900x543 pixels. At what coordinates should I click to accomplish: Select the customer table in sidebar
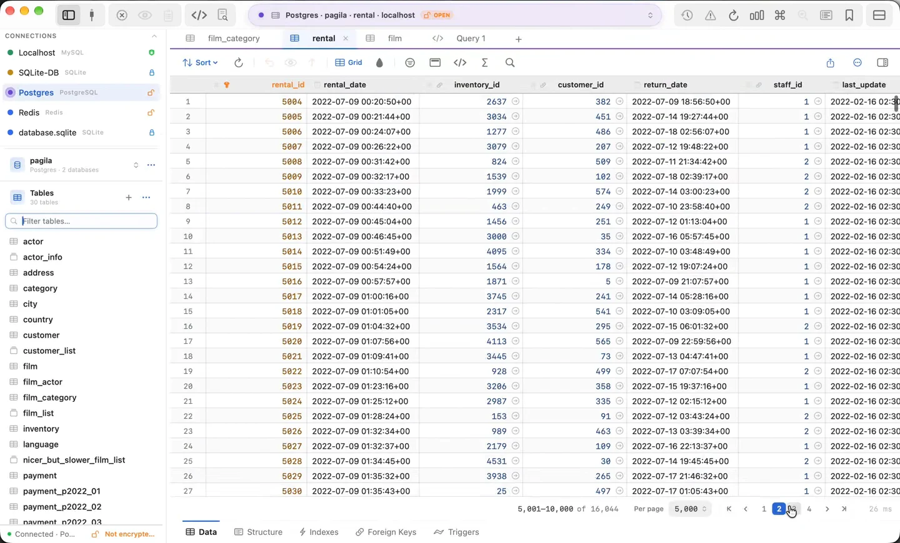coord(41,335)
